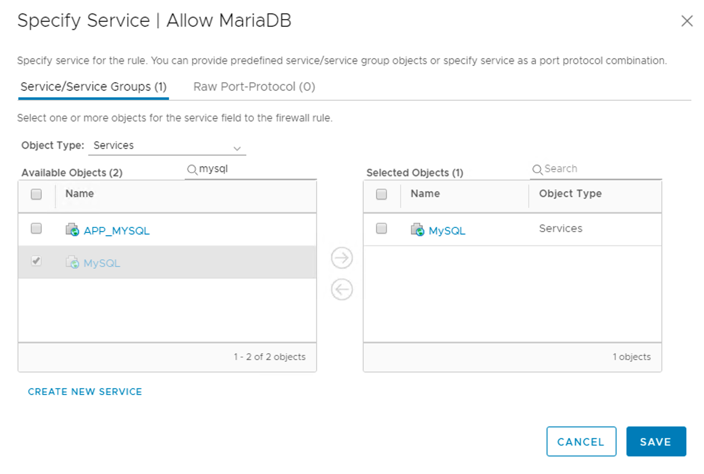Click the MySQL service icon in Available Objects
Image resolution: width=704 pixels, height=474 pixels.
pyautogui.click(x=72, y=262)
